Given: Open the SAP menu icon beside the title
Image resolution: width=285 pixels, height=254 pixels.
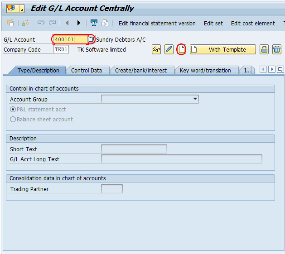Looking at the screenshot, I should [x=15, y=8].
